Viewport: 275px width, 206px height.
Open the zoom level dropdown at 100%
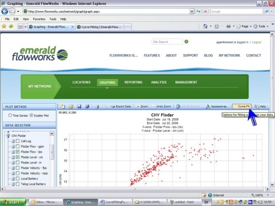tap(268, 195)
